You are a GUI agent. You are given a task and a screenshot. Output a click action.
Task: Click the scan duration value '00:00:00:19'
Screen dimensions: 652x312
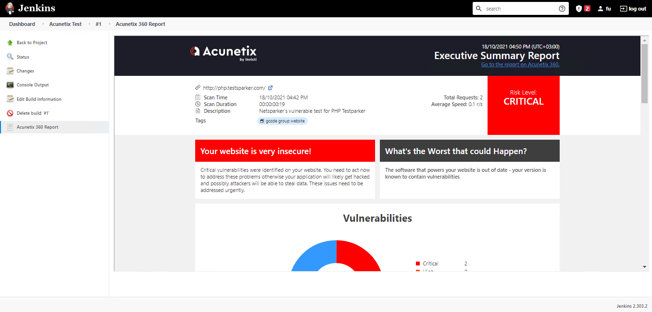272,104
